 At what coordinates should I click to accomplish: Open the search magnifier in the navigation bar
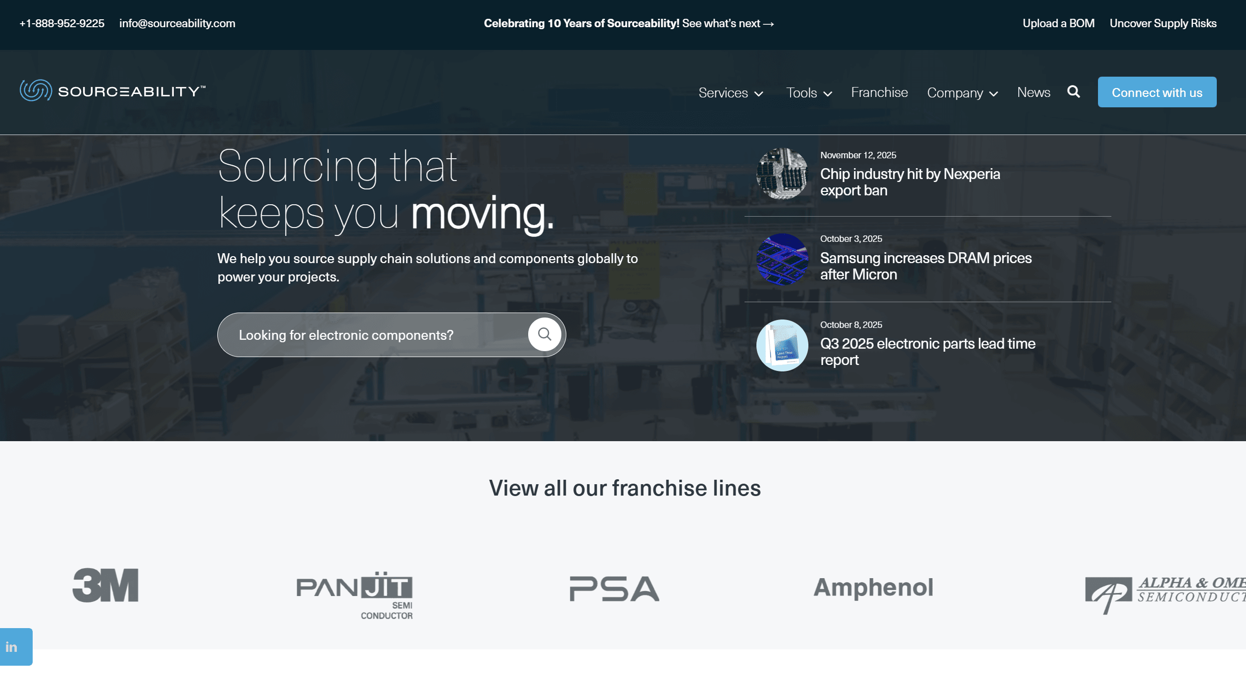pyautogui.click(x=1073, y=91)
